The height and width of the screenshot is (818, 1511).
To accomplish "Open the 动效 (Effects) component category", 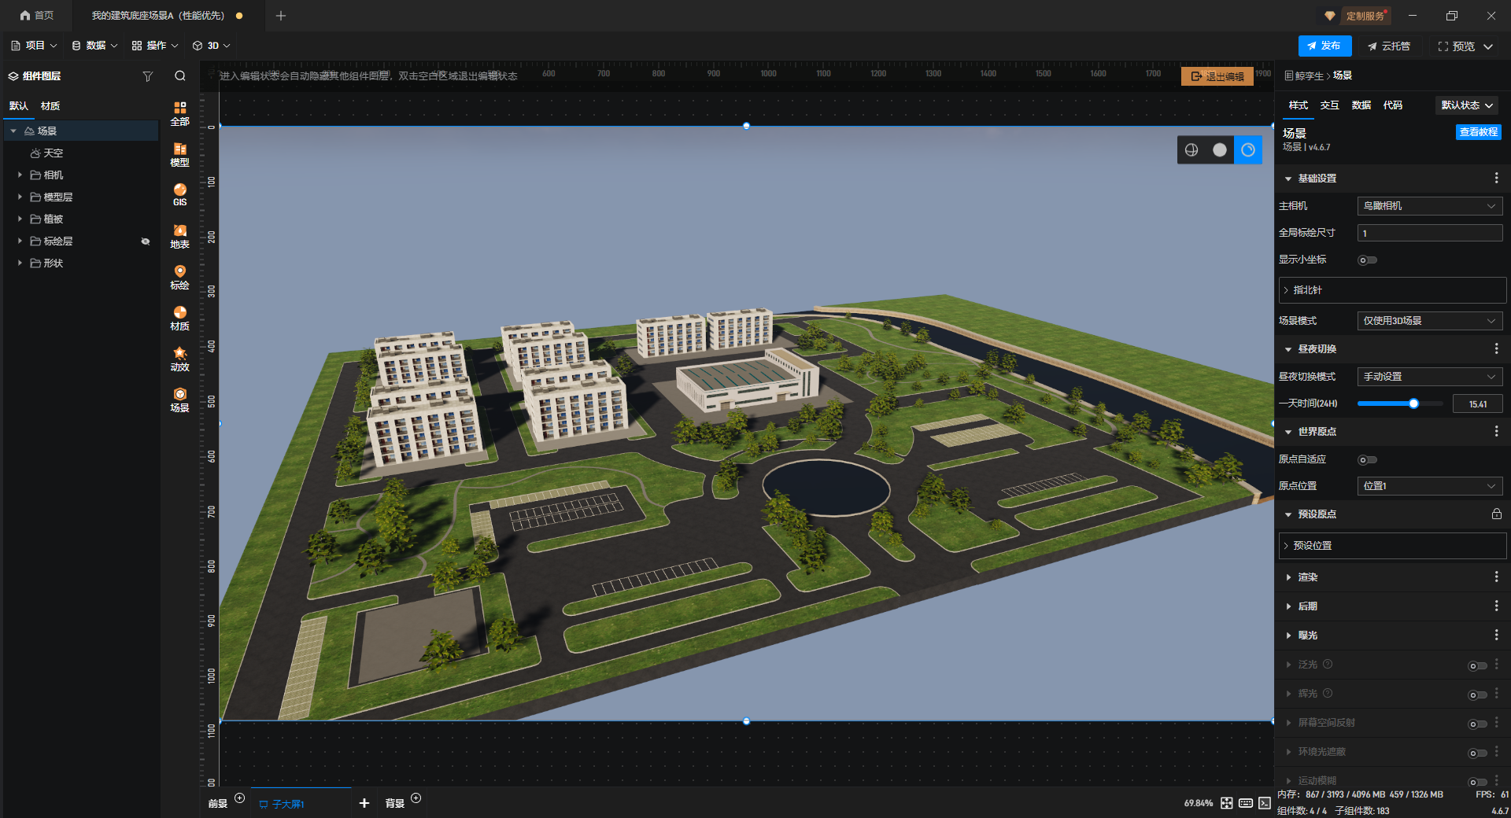I will tap(179, 359).
